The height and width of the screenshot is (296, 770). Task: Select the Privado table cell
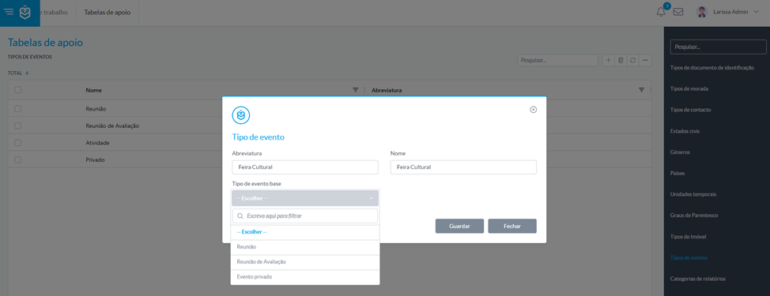pos(95,159)
